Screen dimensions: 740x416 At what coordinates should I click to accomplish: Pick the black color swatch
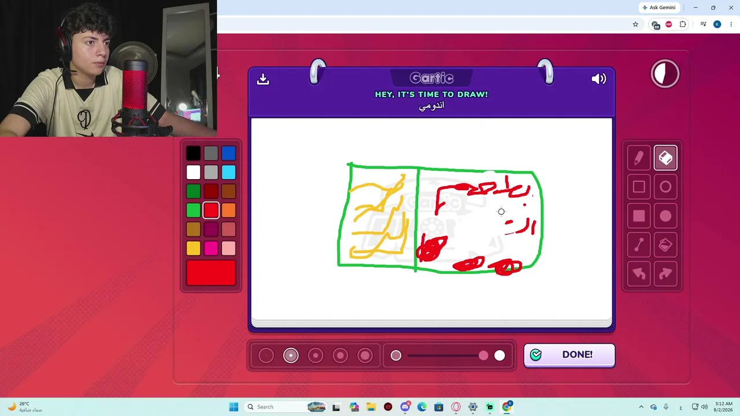tap(194, 153)
